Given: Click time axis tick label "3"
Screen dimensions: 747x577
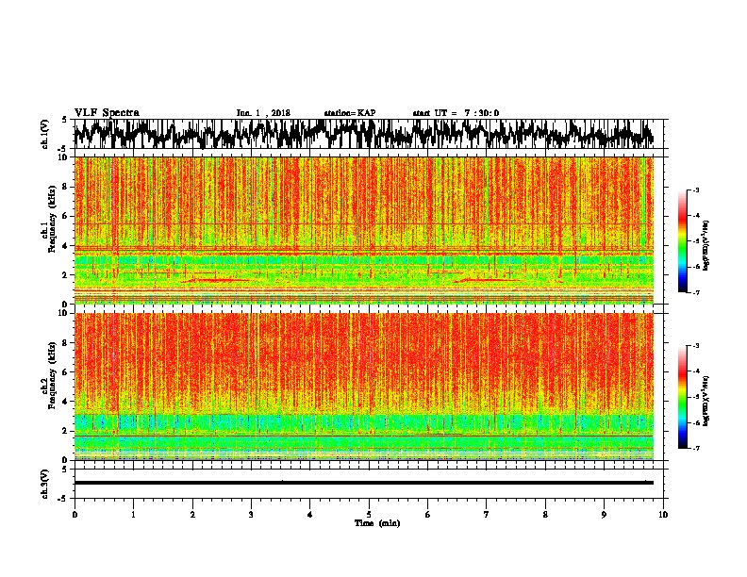Looking at the screenshot, I should (251, 515).
